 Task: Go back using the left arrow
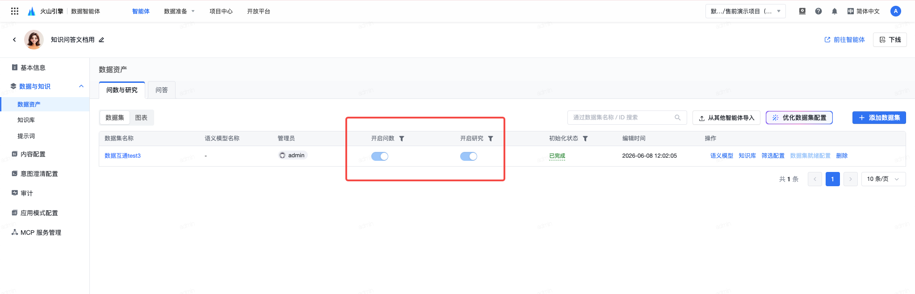(14, 40)
